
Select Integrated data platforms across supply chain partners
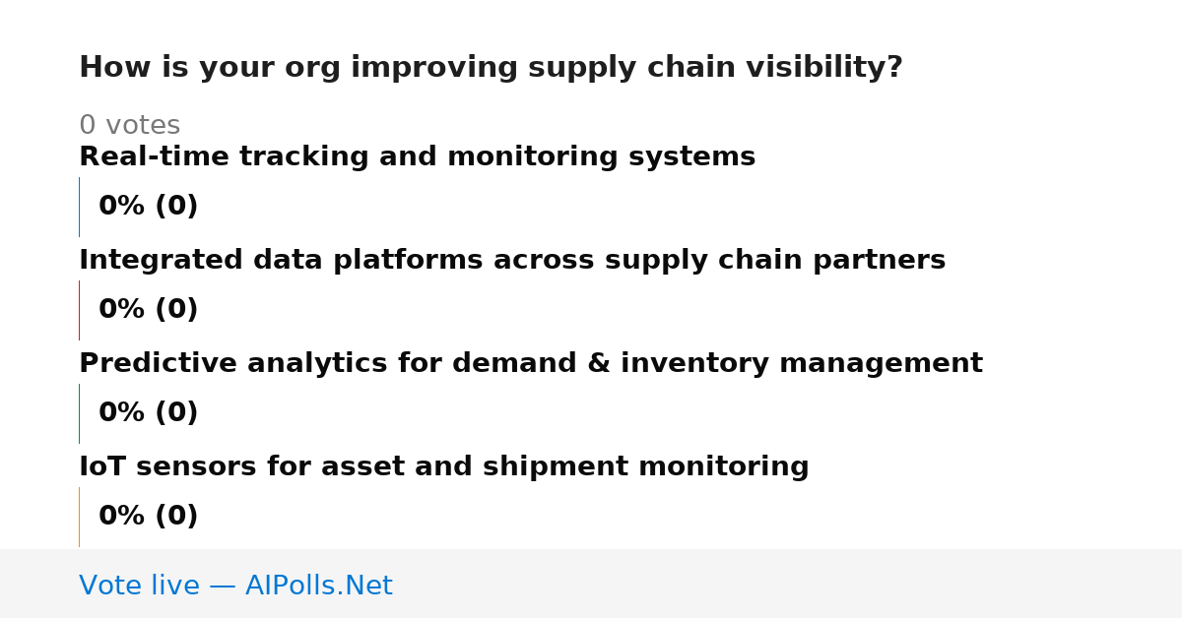click(x=512, y=261)
